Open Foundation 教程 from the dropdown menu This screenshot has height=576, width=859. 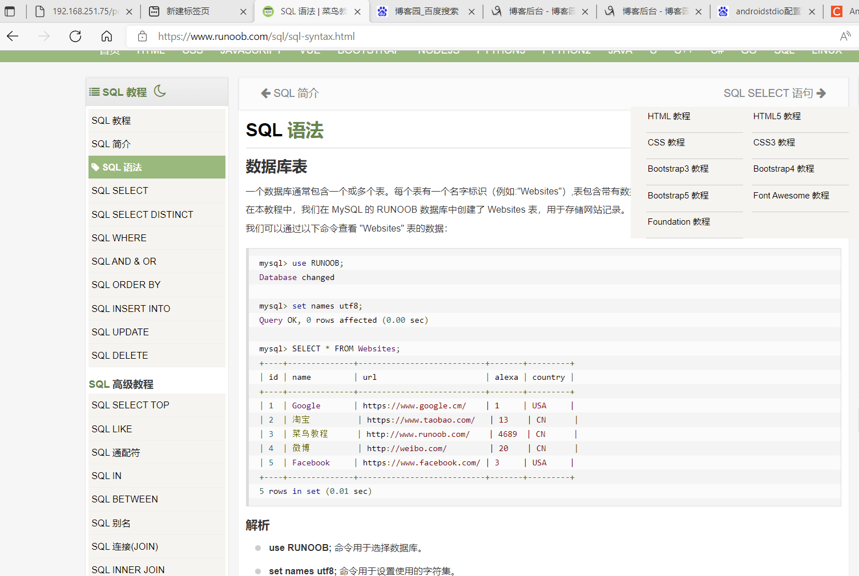tap(679, 222)
